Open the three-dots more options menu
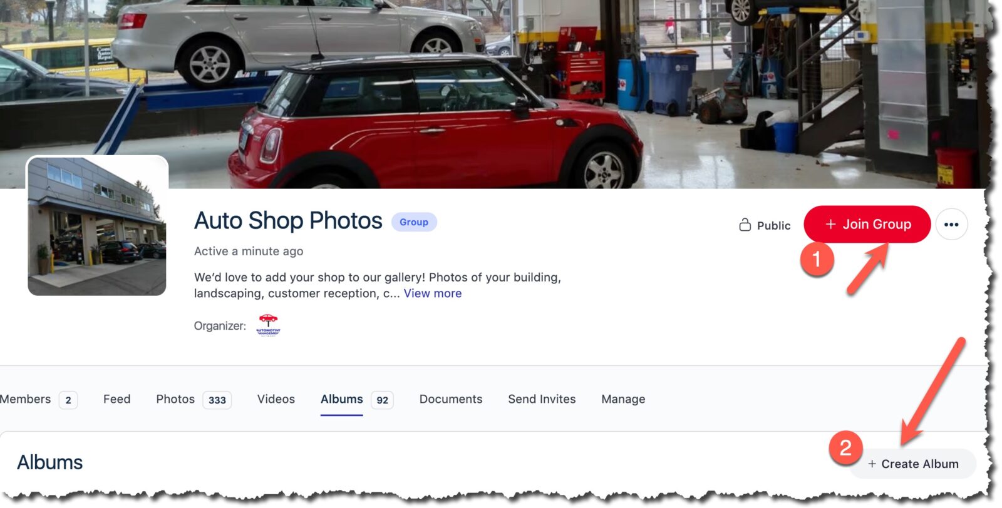This screenshot has width=1002, height=508. click(x=951, y=225)
